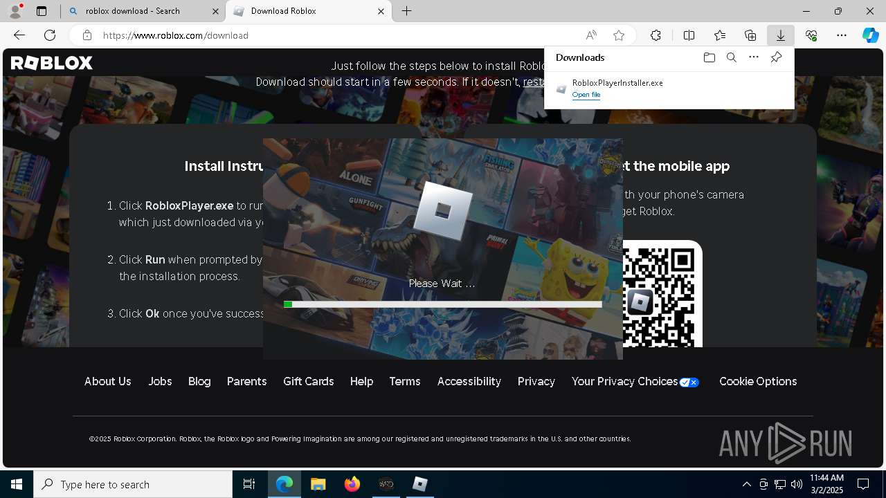The width and height of the screenshot is (886, 498).
Task: Click Open file under RobloxPlayerInstaller.exe
Action: coord(586,95)
